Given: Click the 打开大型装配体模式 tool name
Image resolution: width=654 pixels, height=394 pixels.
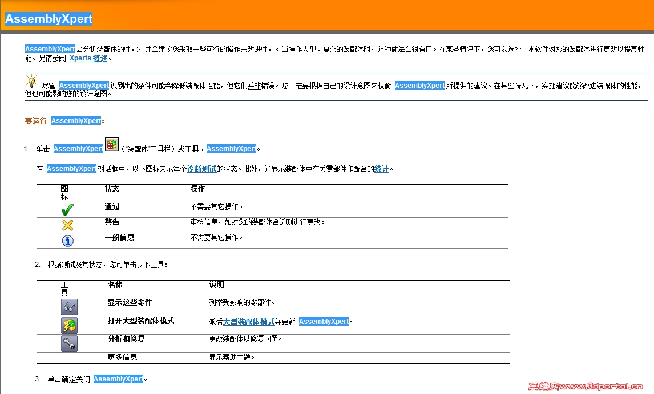Looking at the screenshot, I should click(x=141, y=320).
